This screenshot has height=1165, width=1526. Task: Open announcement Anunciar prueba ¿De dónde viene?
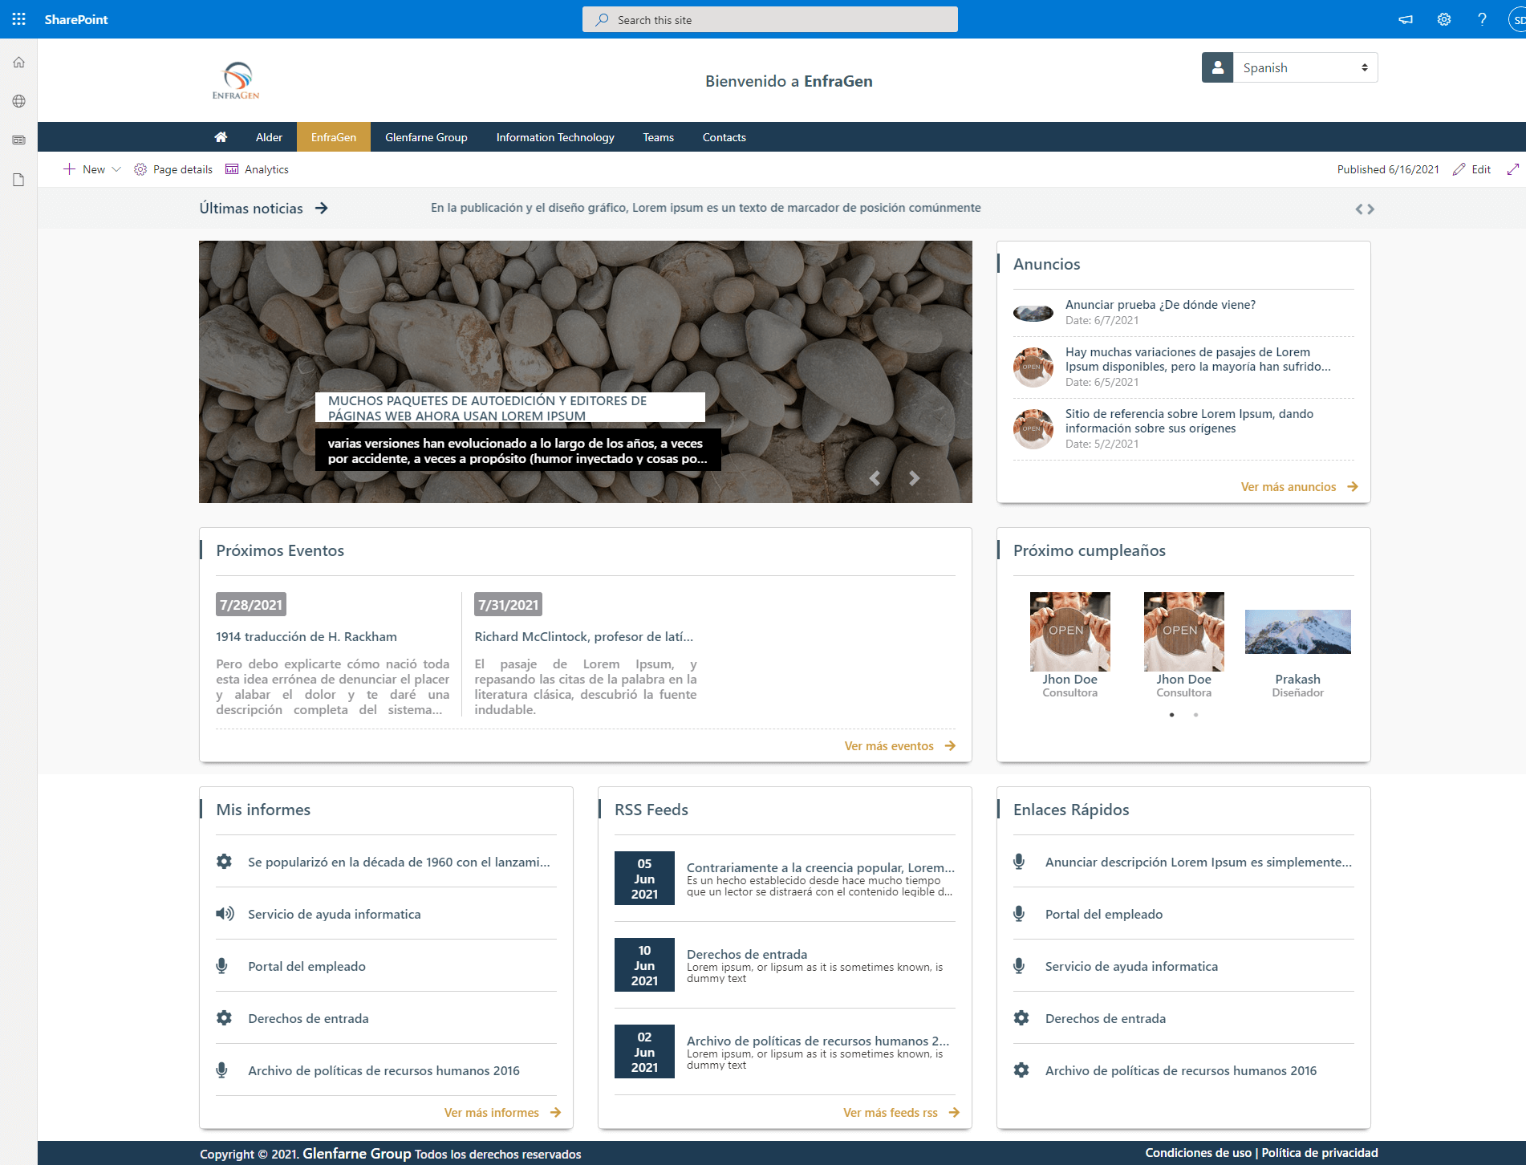pyautogui.click(x=1160, y=305)
